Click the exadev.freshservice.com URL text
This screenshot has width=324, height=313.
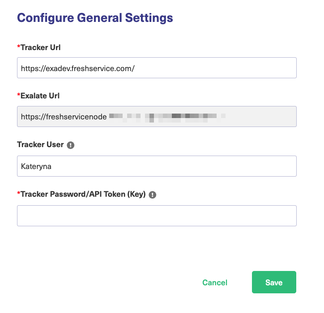pyautogui.click(x=77, y=68)
